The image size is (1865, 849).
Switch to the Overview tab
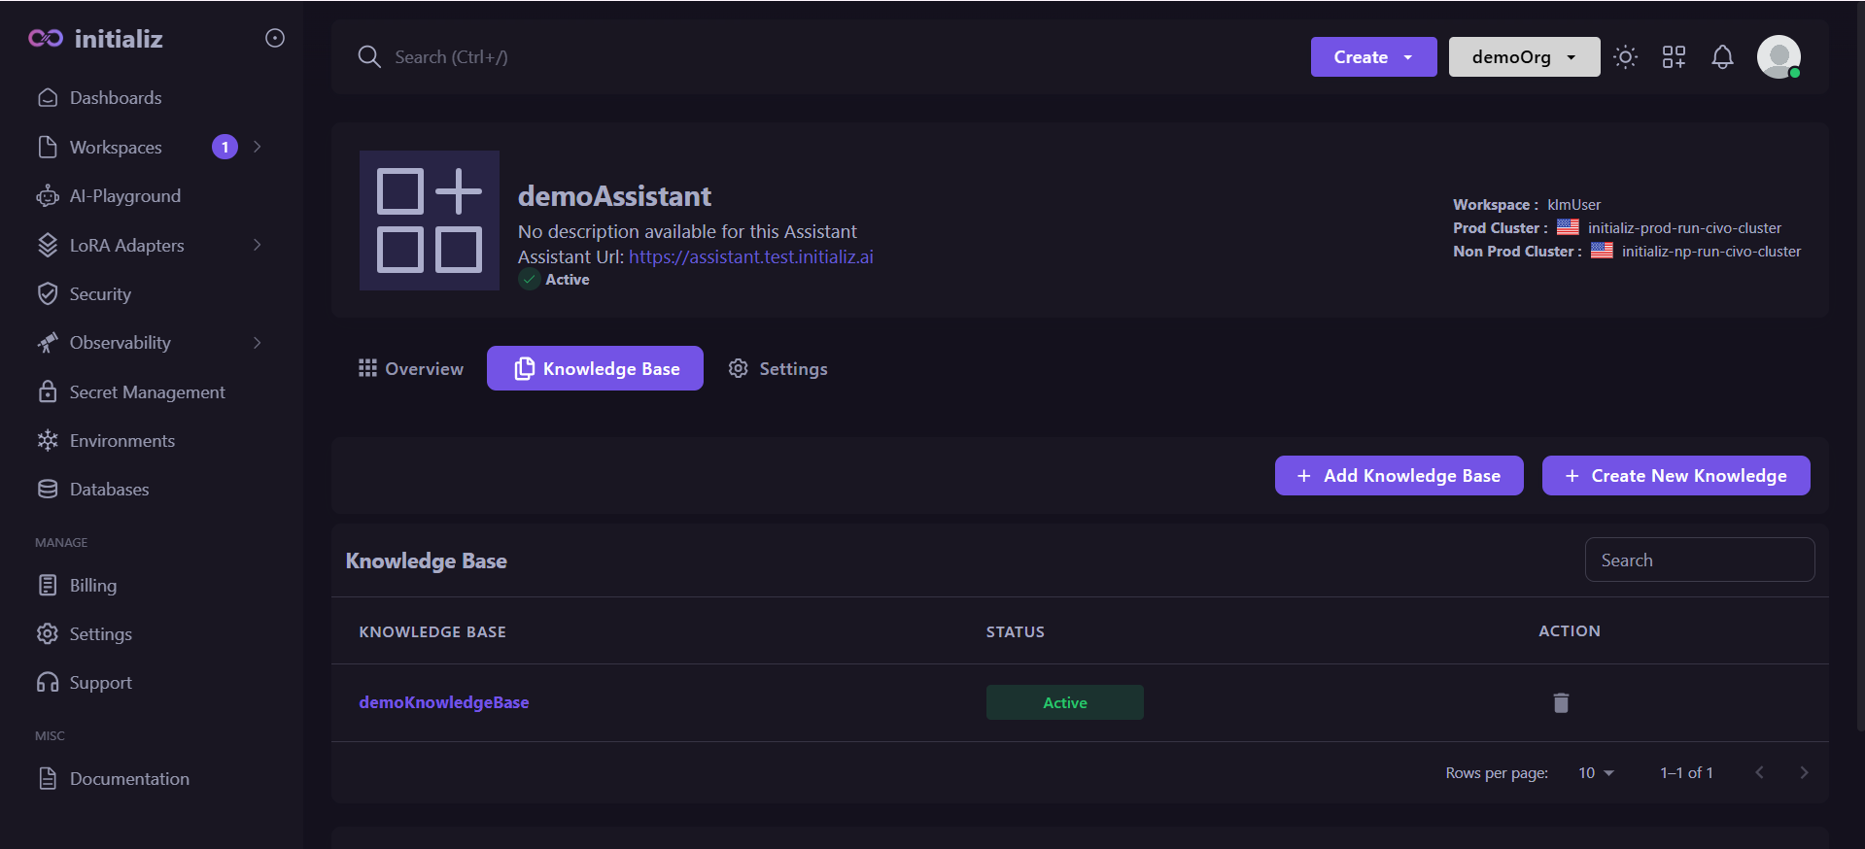point(411,368)
